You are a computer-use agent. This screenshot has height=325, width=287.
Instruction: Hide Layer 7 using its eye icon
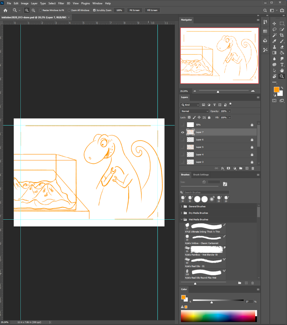click(x=182, y=132)
